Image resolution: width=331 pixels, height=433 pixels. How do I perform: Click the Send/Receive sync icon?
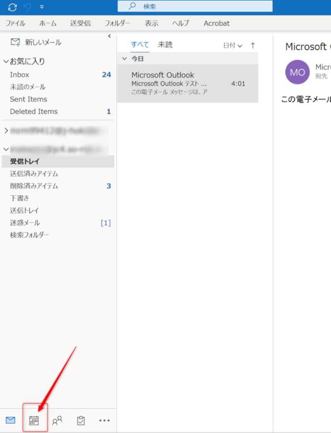click(12, 7)
